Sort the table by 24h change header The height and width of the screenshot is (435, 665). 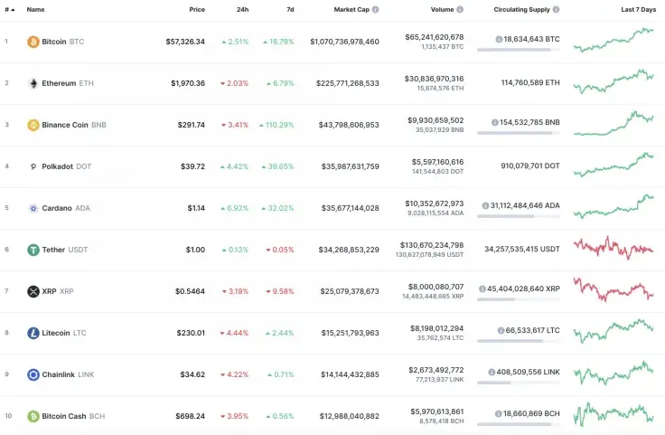click(242, 9)
